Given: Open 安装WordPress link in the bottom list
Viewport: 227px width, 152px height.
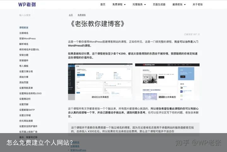Looking at the screenshot, I should click(78, 150).
